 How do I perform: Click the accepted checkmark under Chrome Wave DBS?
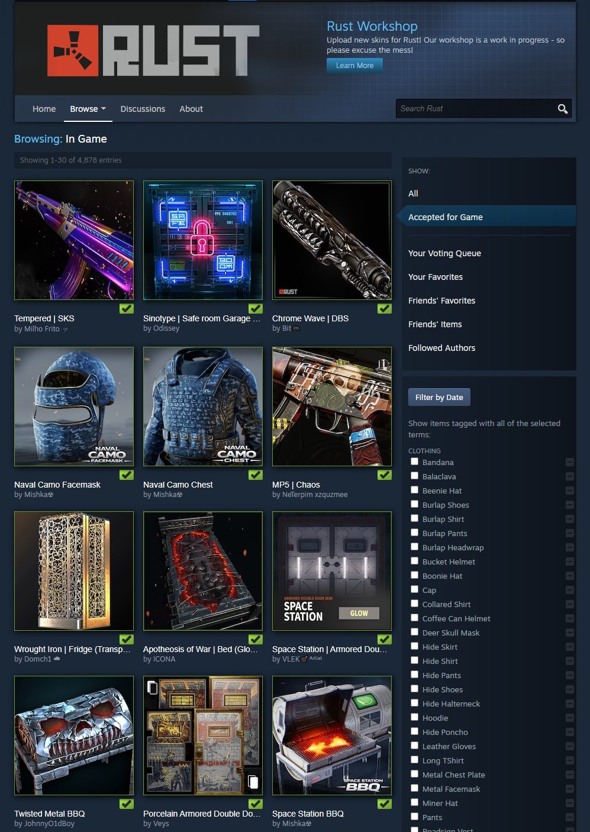pos(385,308)
